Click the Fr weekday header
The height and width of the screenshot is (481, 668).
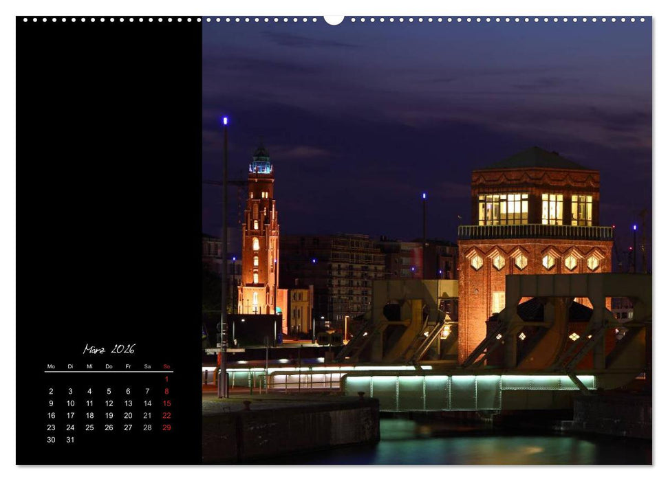click(x=127, y=366)
